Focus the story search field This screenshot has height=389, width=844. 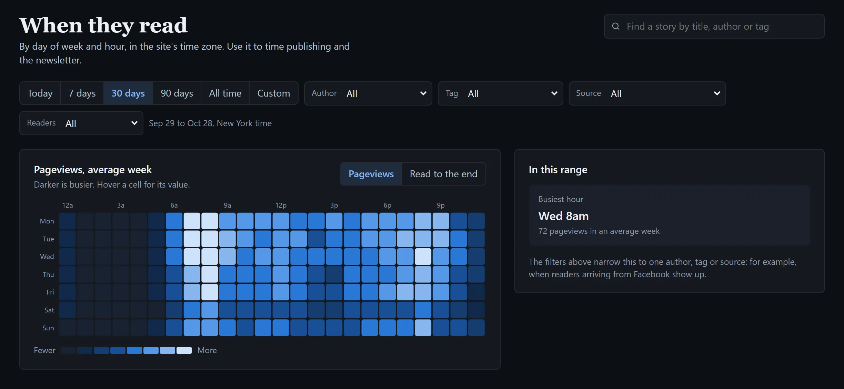(714, 26)
